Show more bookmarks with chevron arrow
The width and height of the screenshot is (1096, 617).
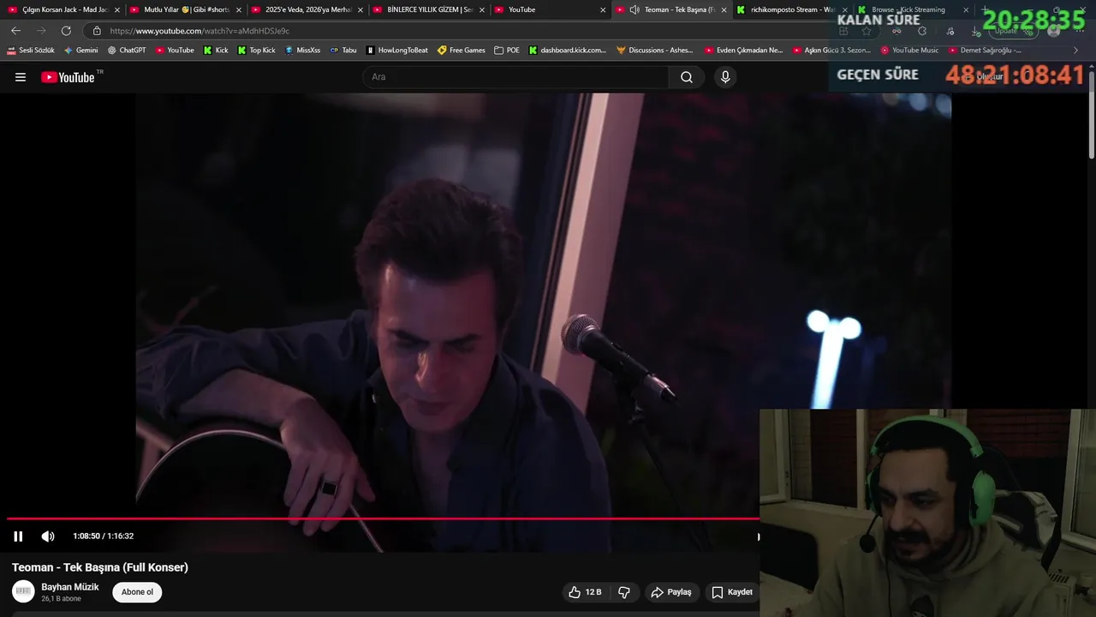click(x=1076, y=51)
